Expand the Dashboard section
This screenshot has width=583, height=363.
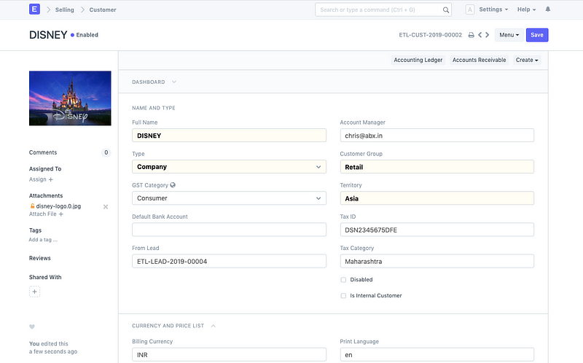[x=173, y=82]
